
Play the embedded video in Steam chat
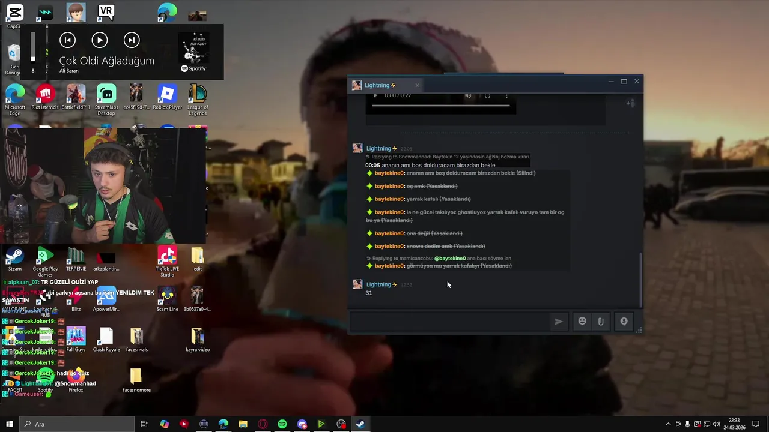coord(375,95)
